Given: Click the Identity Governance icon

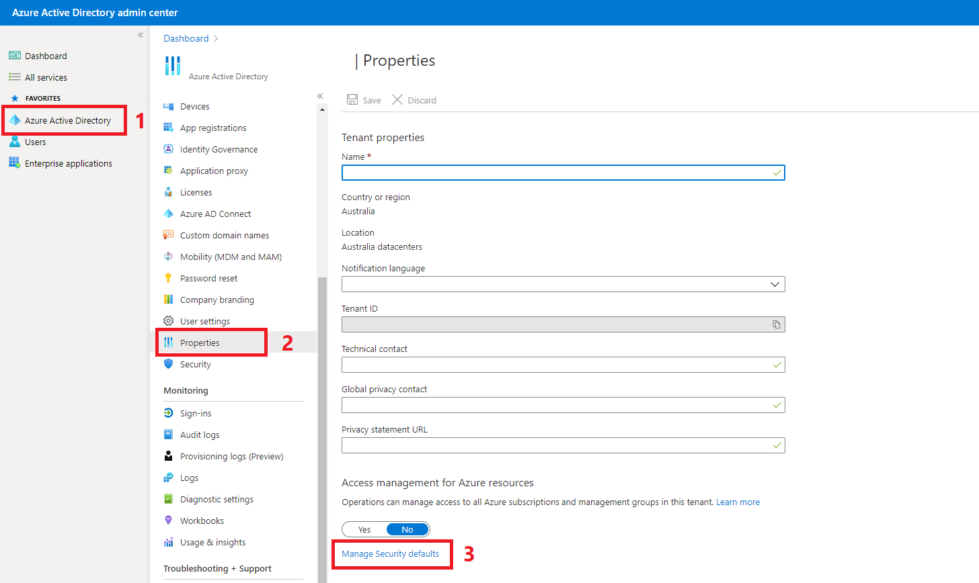Looking at the screenshot, I should pos(169,149).
